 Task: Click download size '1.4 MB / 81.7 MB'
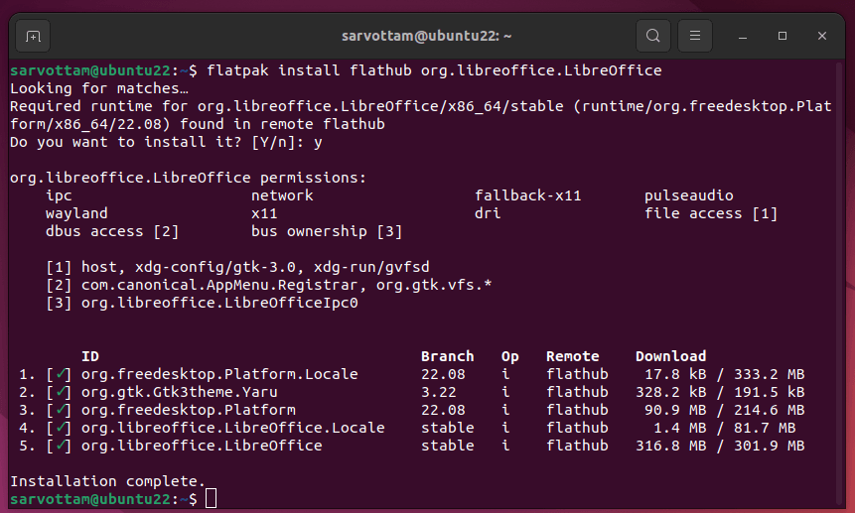tap(725, 428)
